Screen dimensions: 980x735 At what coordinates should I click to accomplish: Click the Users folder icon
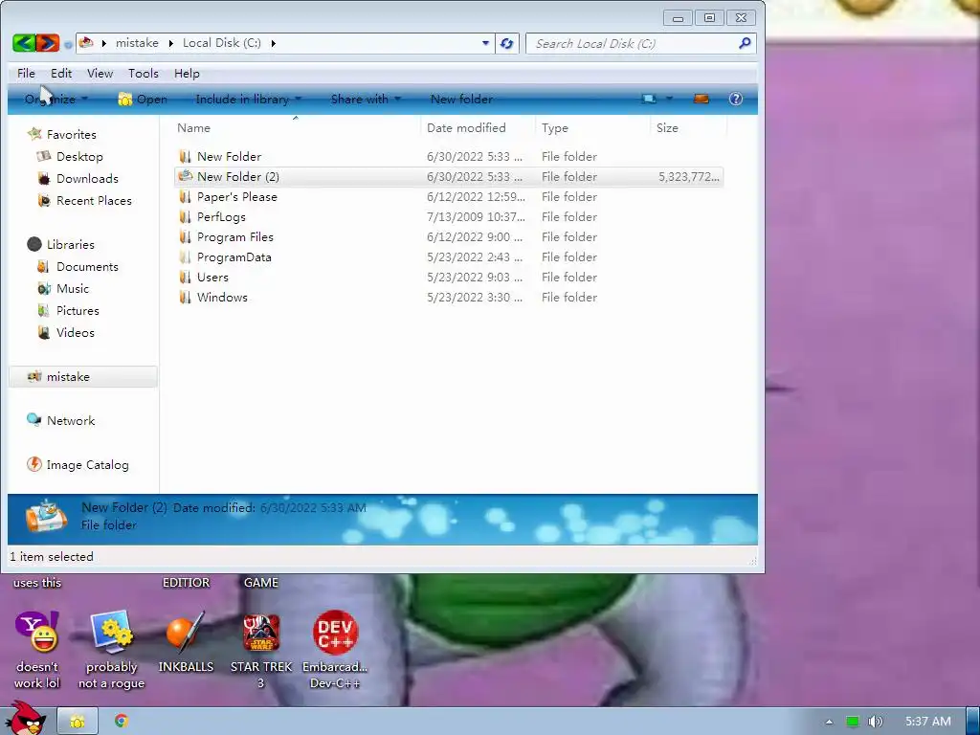185,277
